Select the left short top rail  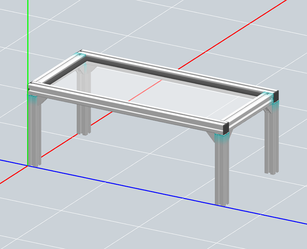coord(58,70)
